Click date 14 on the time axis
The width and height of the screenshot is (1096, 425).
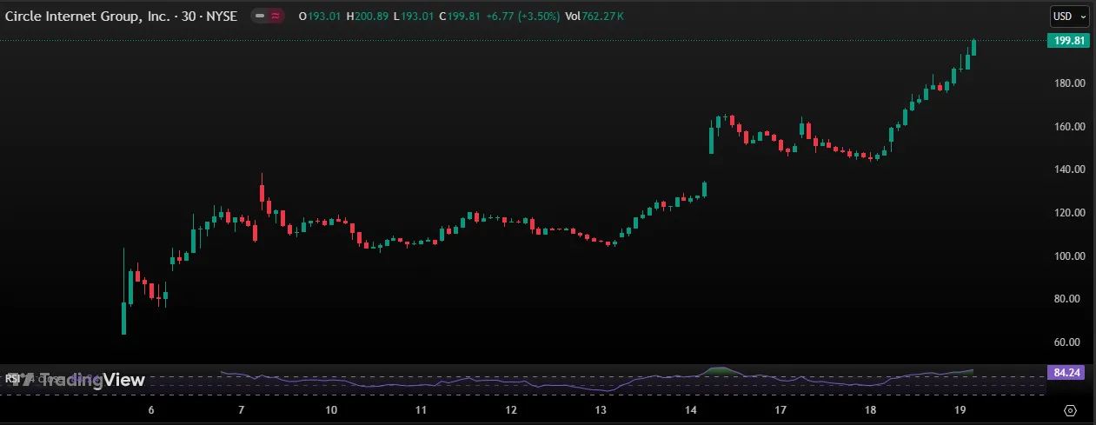691,410
